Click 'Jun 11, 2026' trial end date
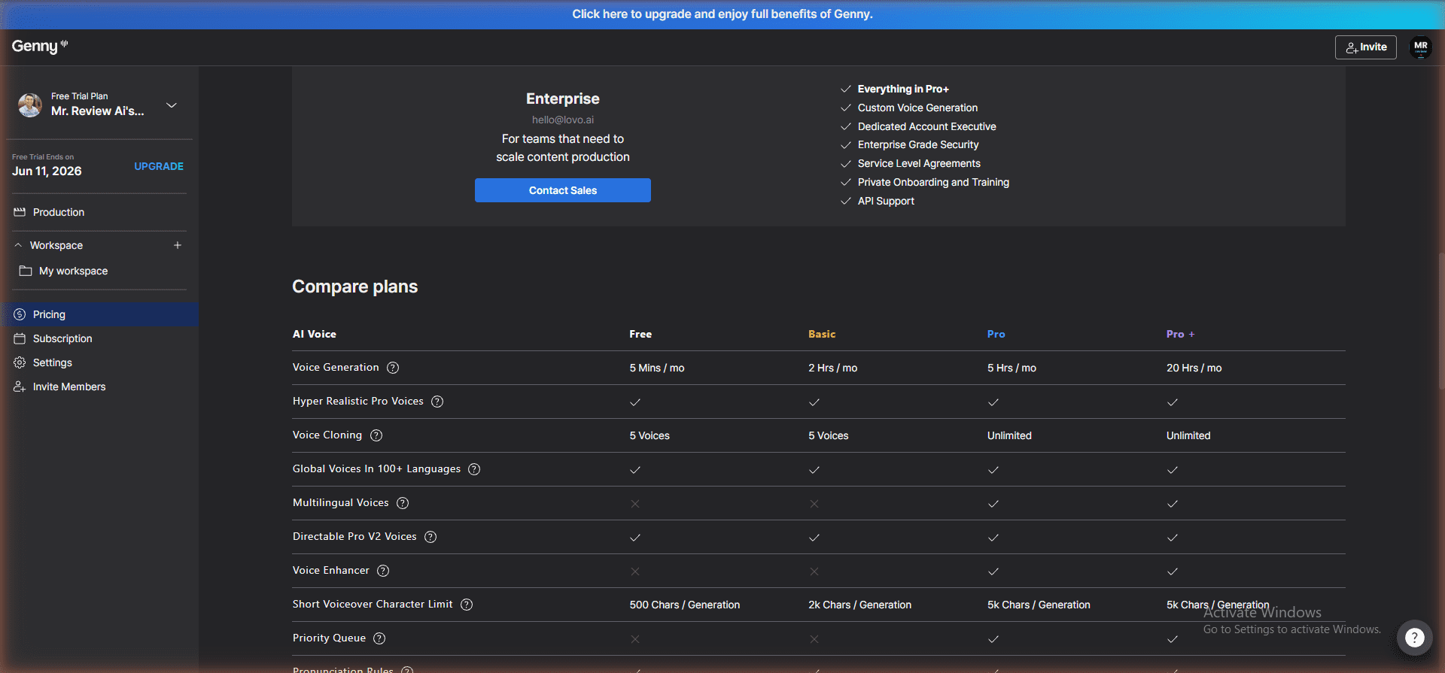The height and width of the screenshot is (673, 1445). click(47, 171)
